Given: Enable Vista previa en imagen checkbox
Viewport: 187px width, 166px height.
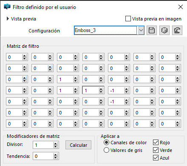Looking at the screenshot, I should click(x=128, y=19).
